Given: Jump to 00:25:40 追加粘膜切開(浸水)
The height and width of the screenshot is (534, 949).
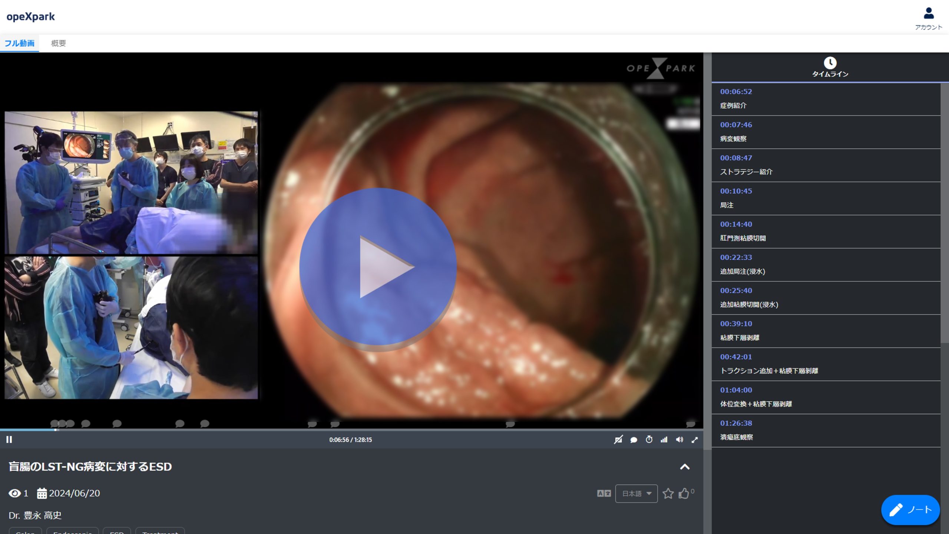Looking at the screenshot, I should pos(826,298).
